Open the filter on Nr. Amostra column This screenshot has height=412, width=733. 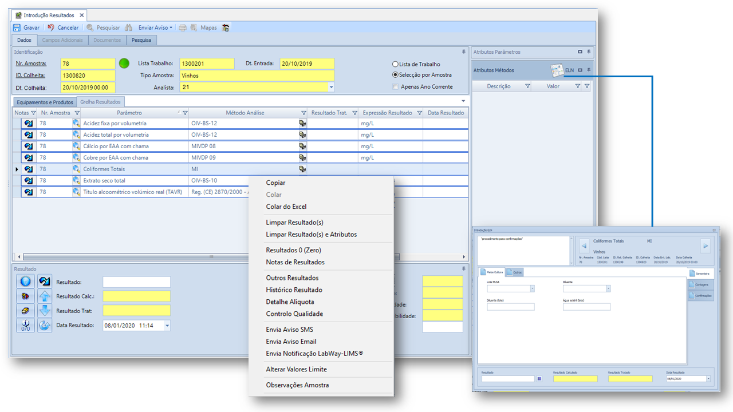pyautogui.click(x=77, y=113)
